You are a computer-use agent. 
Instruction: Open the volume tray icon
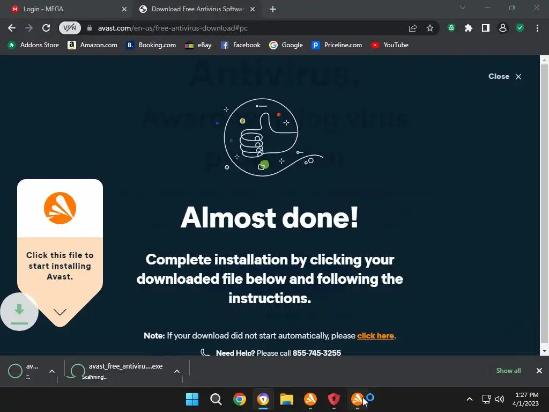coord(500,399)
